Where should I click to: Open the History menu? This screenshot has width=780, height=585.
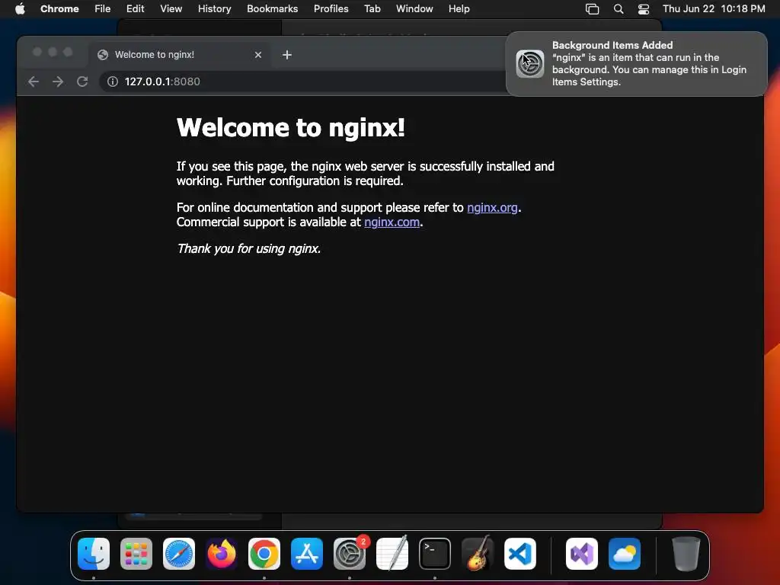coord(214,9)
